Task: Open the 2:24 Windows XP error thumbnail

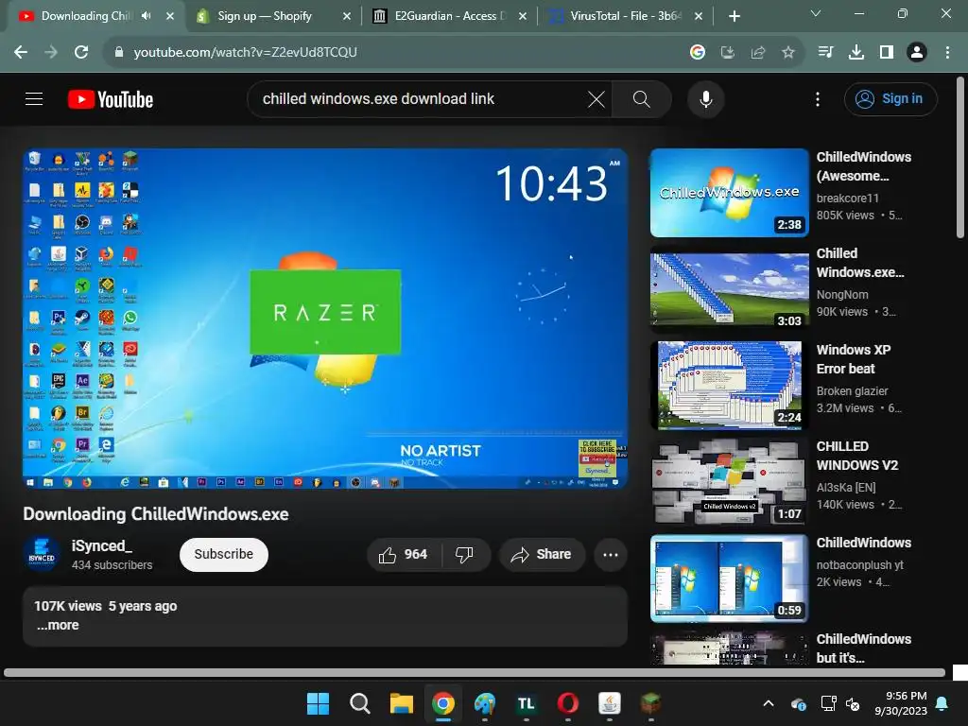Action: [729, 386]
